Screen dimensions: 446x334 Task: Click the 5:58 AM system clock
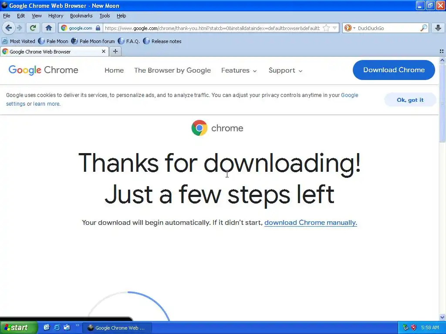[430, 327]
